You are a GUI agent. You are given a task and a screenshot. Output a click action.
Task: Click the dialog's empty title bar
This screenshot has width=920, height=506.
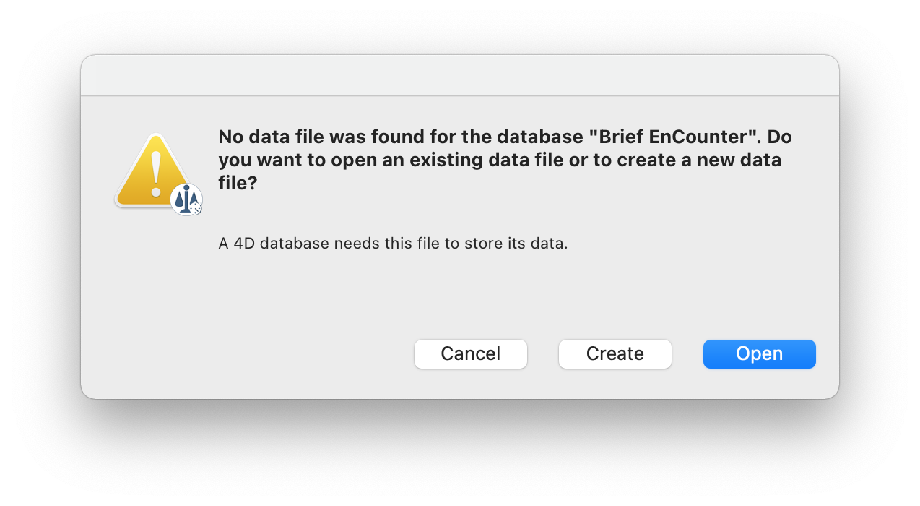point(459,75)
